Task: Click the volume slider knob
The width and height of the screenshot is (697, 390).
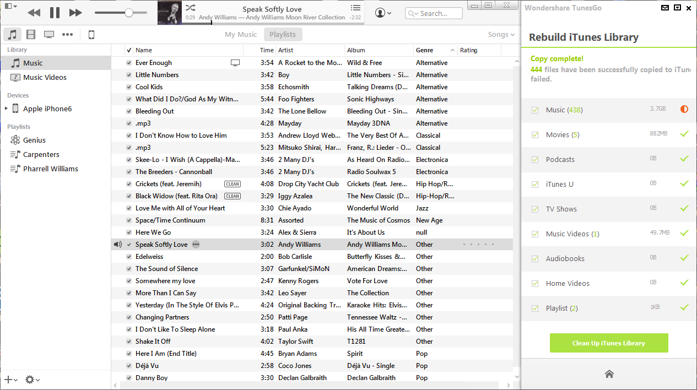Action: click(x=128, y=13)
